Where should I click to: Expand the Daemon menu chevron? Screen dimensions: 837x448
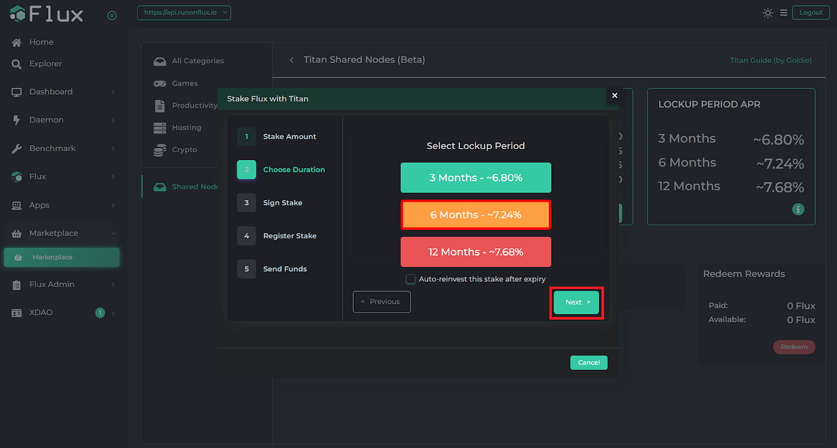[x=113, y=120]
